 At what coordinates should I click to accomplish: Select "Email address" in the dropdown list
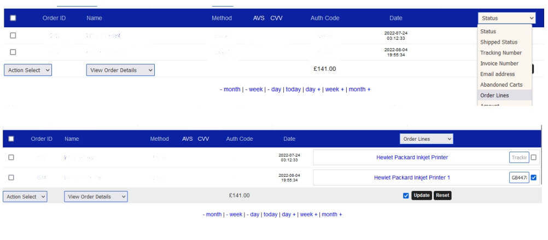pyautogui.click(x=497, y=74)
